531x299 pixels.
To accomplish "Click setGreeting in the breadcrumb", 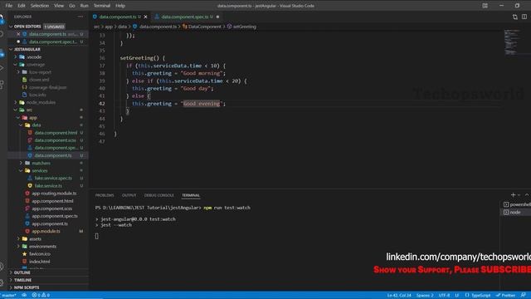I will coord(245,27).
